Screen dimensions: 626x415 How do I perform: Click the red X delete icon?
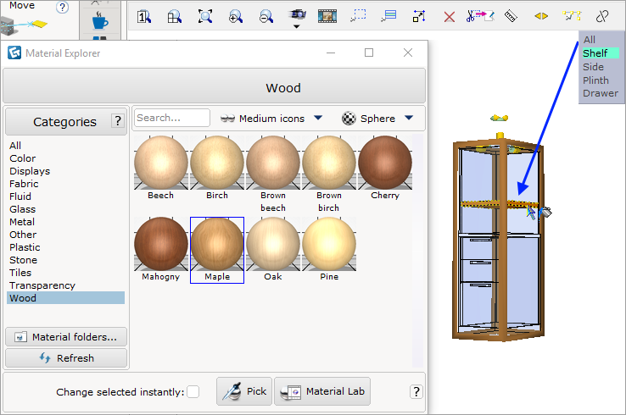point(450,17)
